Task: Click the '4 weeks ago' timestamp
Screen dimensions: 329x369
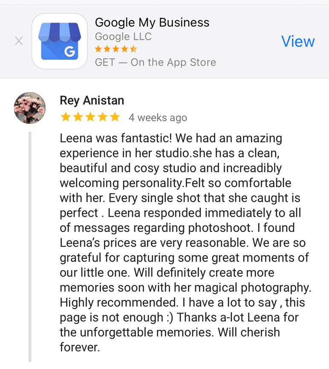Action: pos(158,118)
